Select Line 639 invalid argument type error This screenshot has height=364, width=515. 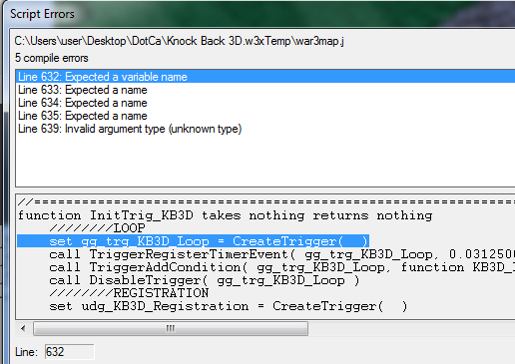pyautogui.click(x=130, y=129)
